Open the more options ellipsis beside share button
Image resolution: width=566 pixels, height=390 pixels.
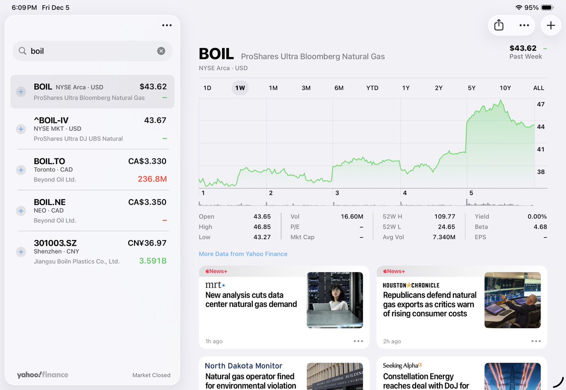[x=524, y=25]
